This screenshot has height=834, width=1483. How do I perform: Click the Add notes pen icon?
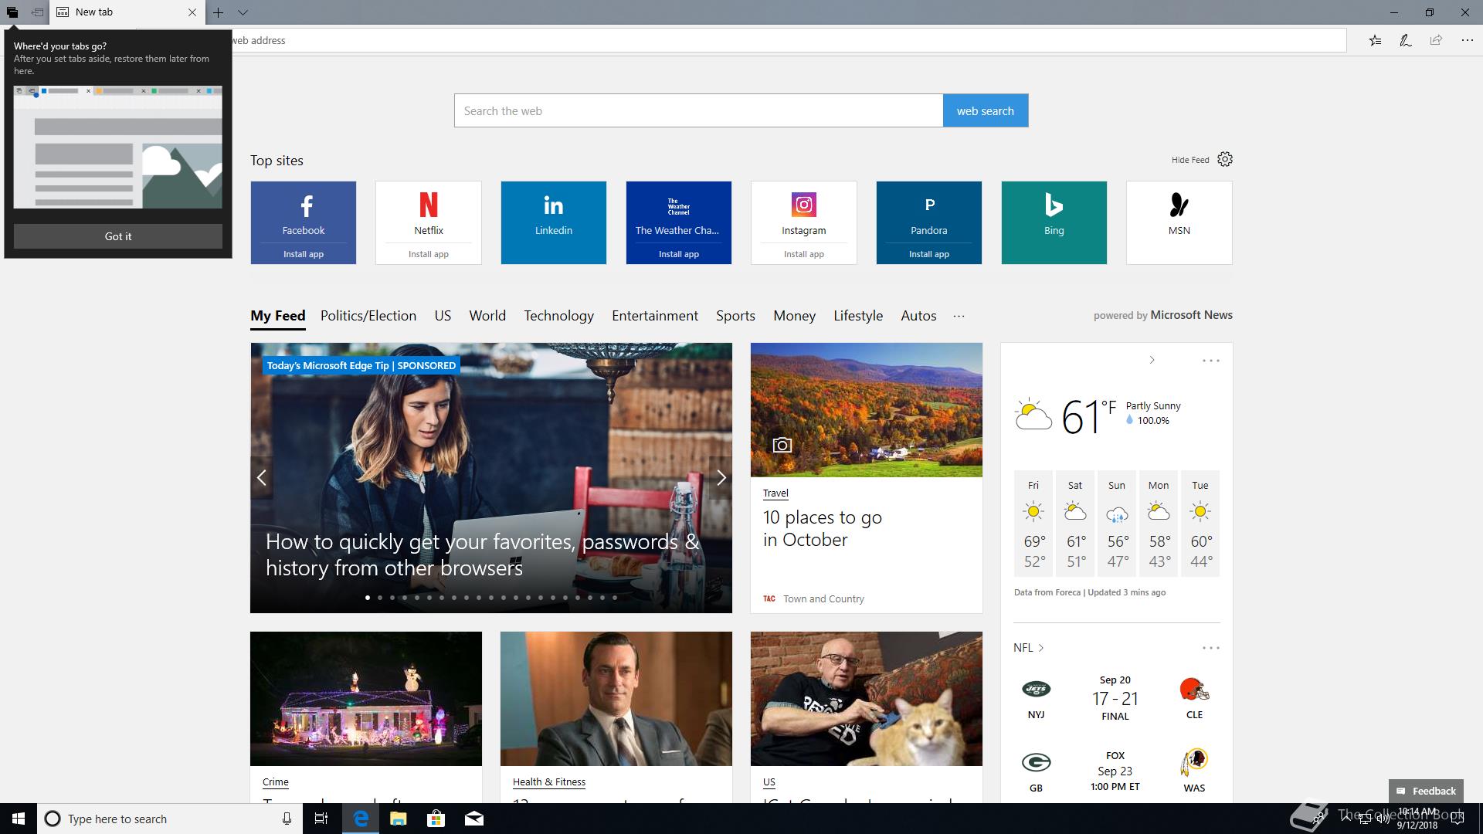pos(1406,40)
